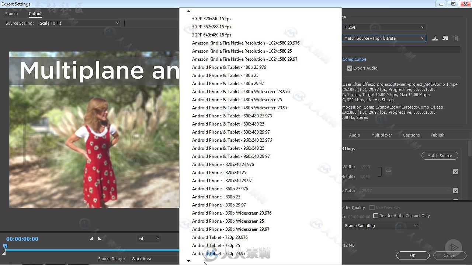472x265 pixels.
Task: Open the Captions tab
Action: pyautogui.click(x=412, y=135)
